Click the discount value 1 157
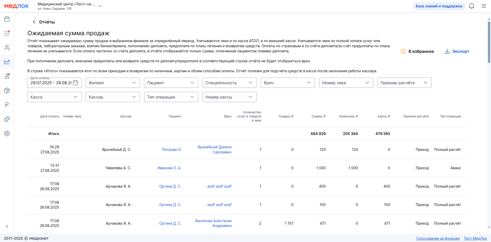491x242 pixels. point(289,223)
